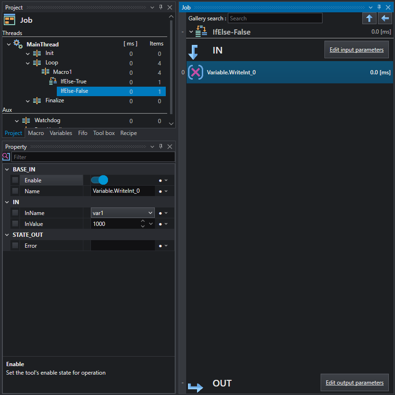
Task: Click Edit output parameters button
Action: tap(354, 382)
